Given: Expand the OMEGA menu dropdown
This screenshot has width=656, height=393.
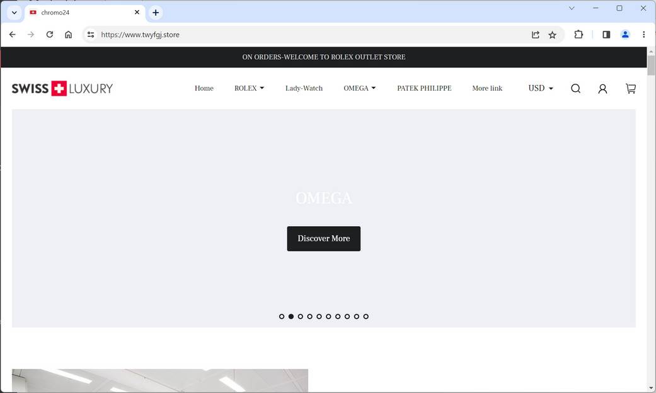Looking at the screenshot, I should pyautogui.click(x=359, y=88).
